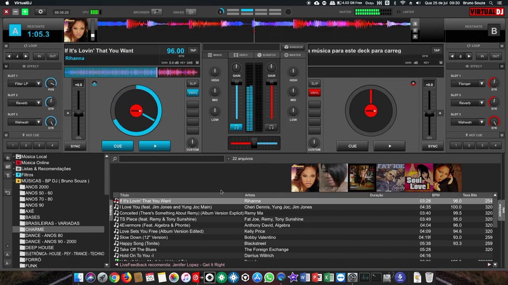This screenshot has width=508, height=285.
Task: Open Spotlight search in menu bar
Action: pos(491,3)
